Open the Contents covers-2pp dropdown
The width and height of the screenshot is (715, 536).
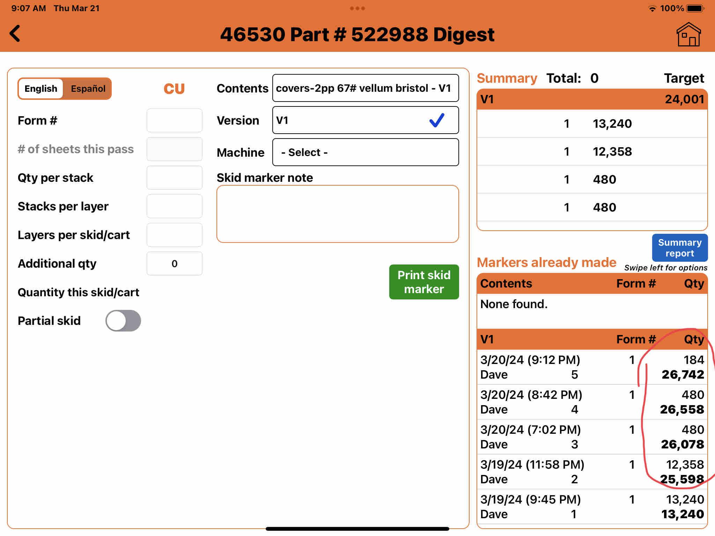pyautogui.click(x=365, y=88)
